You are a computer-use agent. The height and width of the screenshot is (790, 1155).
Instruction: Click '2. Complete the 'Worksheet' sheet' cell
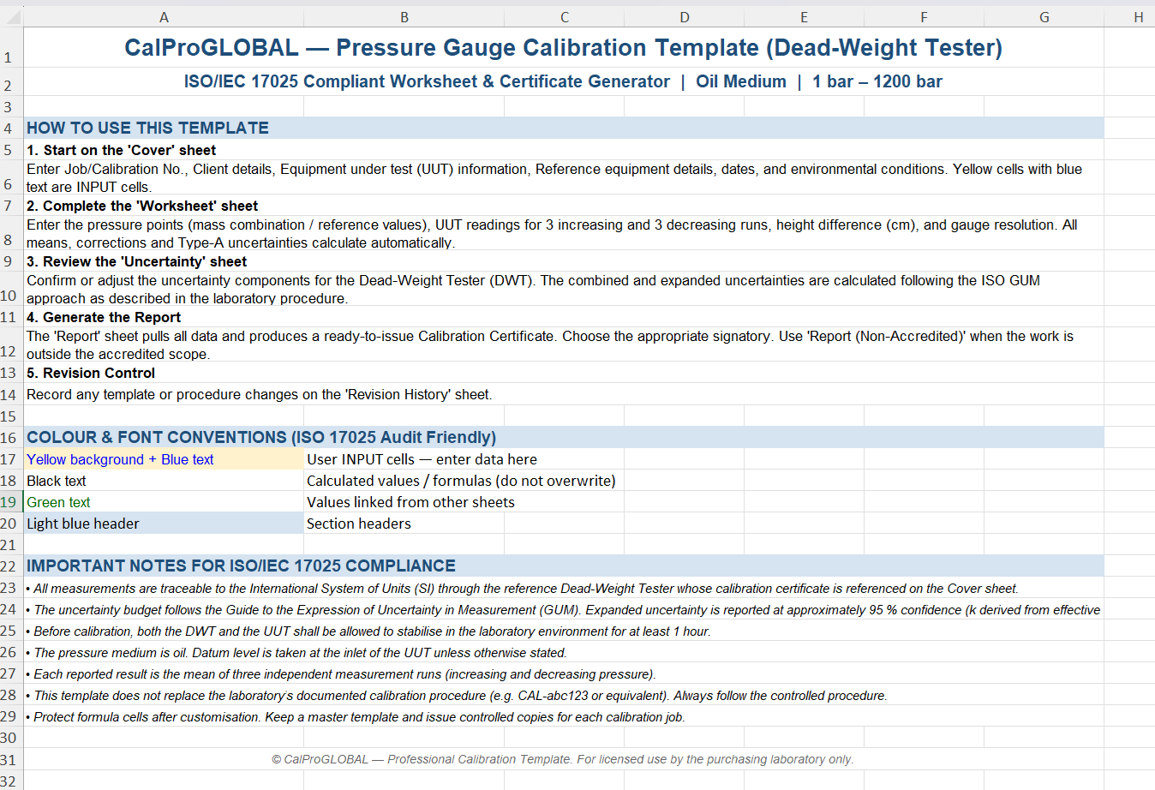tap(564, 206)
